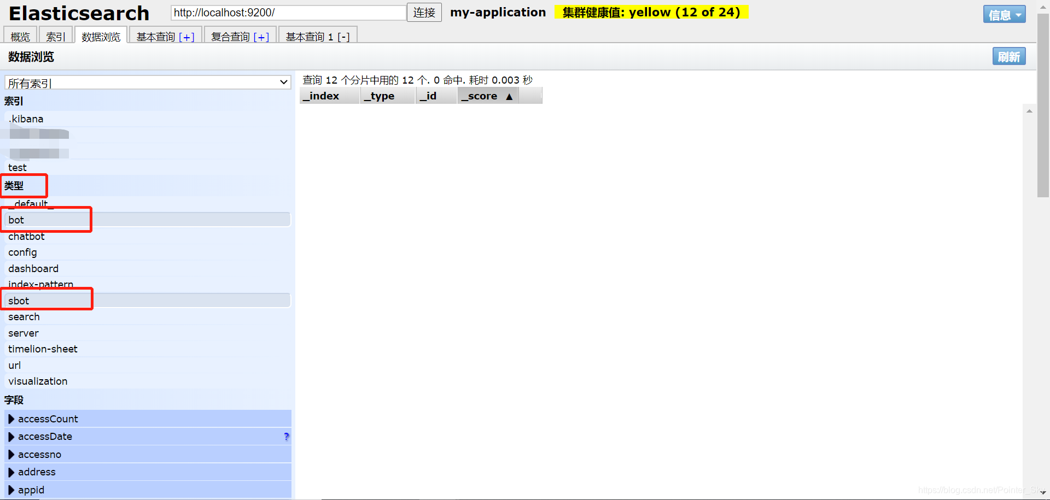Open the 复合查询 [+] tab
The height and width of the screenshot is (500, 1050).
click(x=240, y=36)
